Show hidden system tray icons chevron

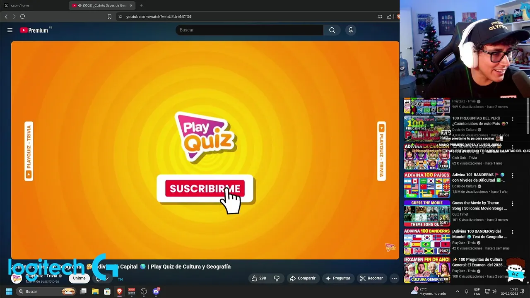coord(458,291)
